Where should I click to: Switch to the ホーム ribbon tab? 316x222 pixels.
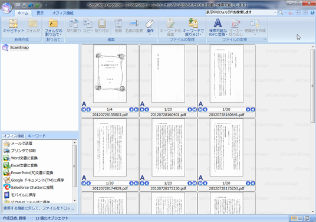click(23, 13)
